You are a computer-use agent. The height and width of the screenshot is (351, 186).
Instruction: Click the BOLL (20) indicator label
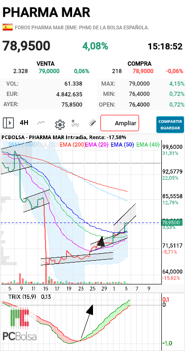tap(47, 145)
